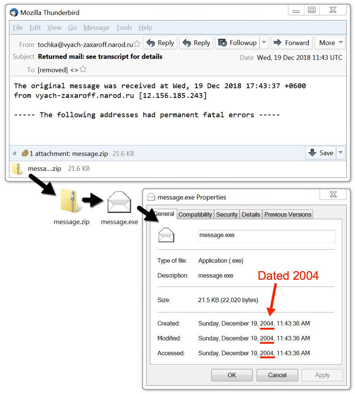The width and height of the screenshot is (355, 394).
Task: Click the Modified date value in Properties
Action: pyautogui.click(x=254, y=338)
